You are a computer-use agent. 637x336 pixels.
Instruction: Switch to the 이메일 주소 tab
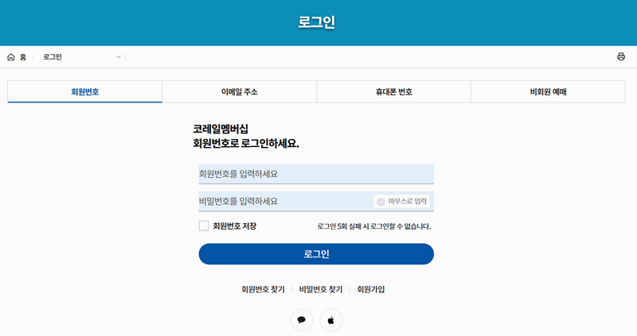click(x=240, y=91)
